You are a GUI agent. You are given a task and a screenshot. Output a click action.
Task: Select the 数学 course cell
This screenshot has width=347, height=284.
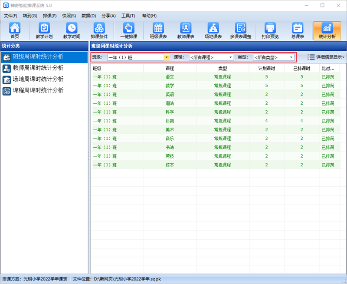170,86
